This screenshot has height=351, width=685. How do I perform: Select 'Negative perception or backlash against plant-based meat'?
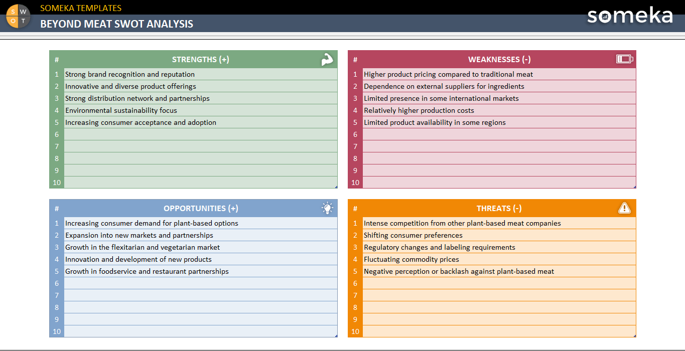(x=499, y=271)
